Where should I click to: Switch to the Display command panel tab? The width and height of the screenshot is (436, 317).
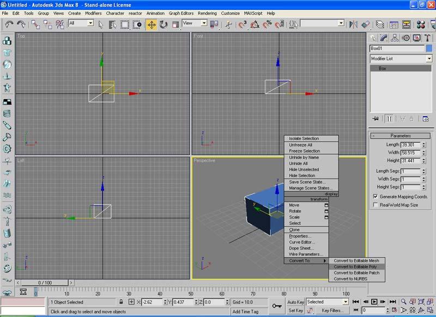[416, 38]
